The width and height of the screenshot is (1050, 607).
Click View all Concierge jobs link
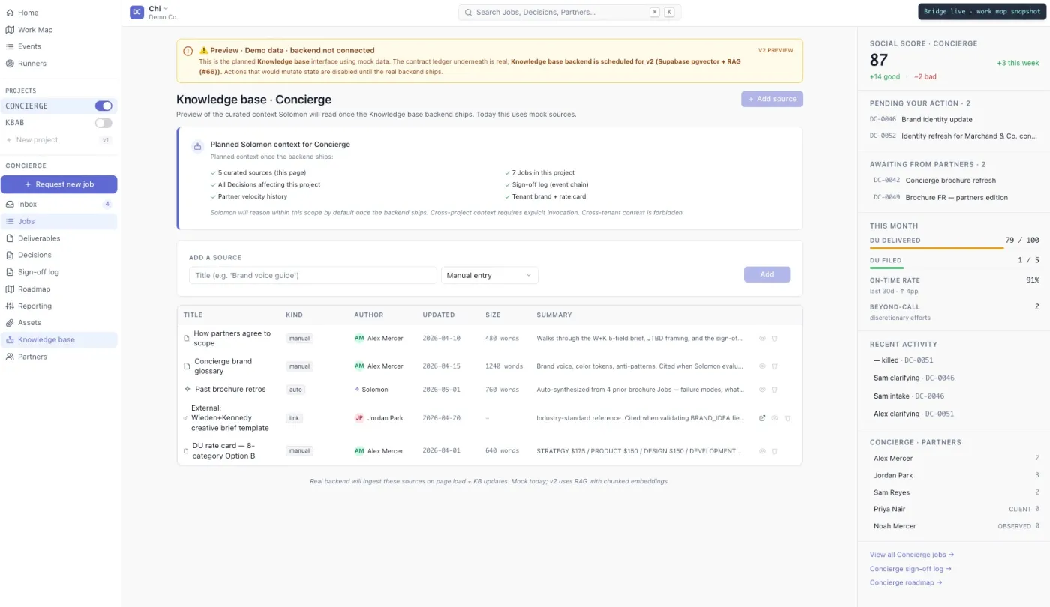coord(912,555)
